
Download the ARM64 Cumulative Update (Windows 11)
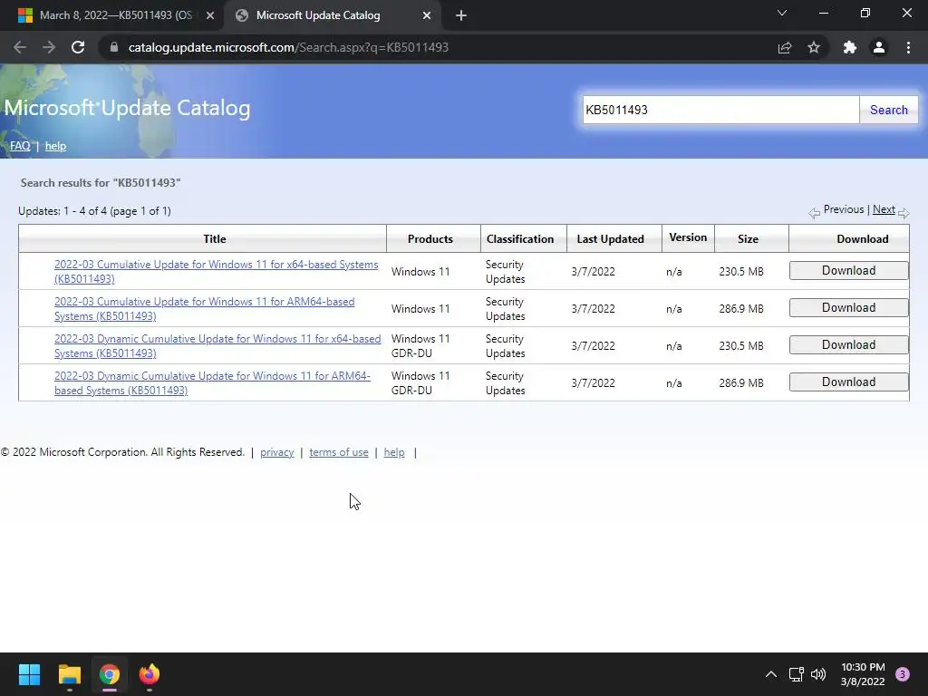pyautogui.click(x=848, y=308)
